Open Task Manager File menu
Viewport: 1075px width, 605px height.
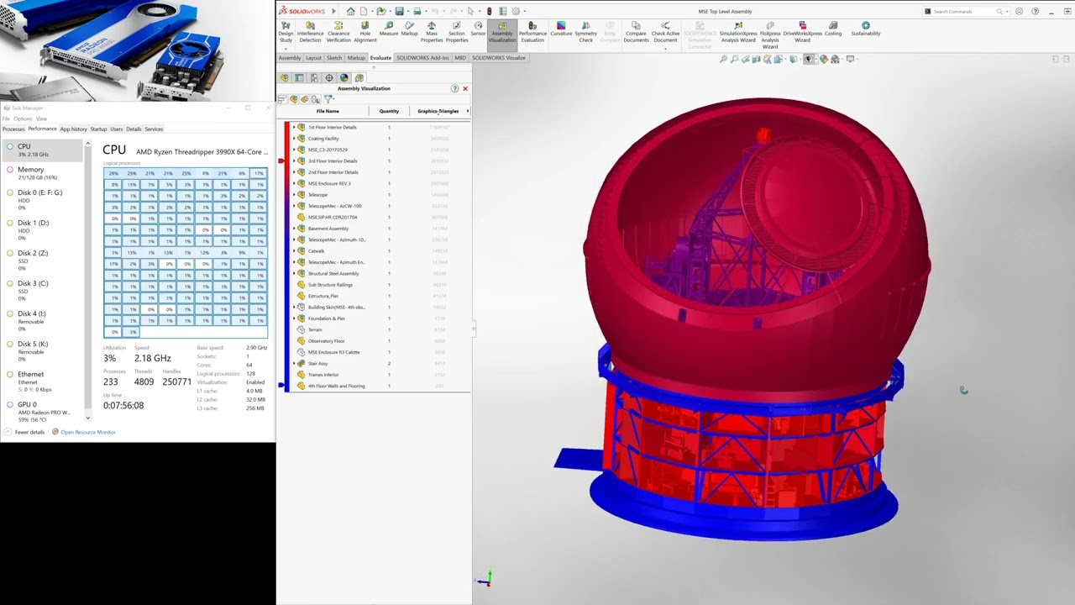(x=6, y=118)
